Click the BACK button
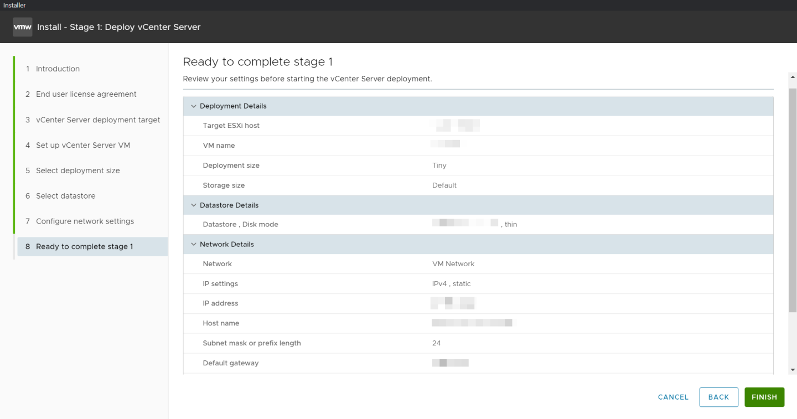This screenshot has height=419, width=797. pyautogui.click(x=718, y=397)
